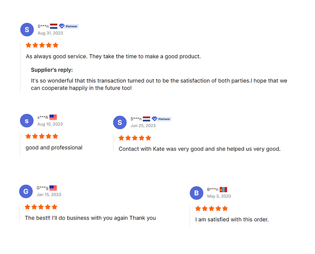Image resolution: width=315 pixels, height=254 pixels.
Task: Open G***g's profile avatar
Action: tap(26, 191)
